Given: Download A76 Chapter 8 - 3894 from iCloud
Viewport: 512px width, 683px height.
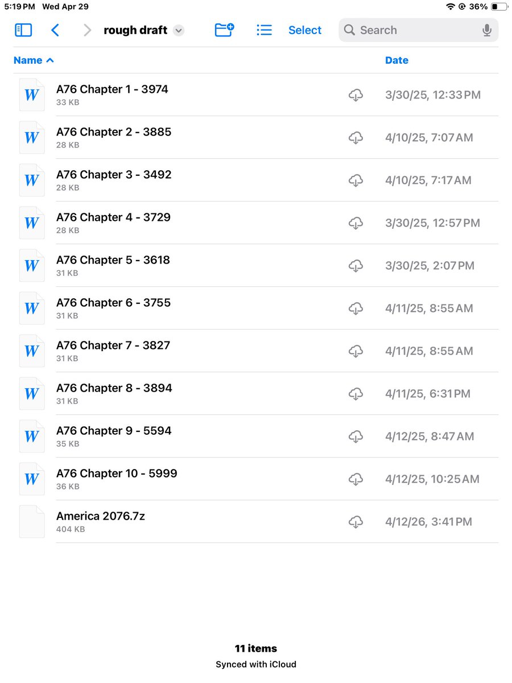Looking at the screenshot, I should (356, 394).
